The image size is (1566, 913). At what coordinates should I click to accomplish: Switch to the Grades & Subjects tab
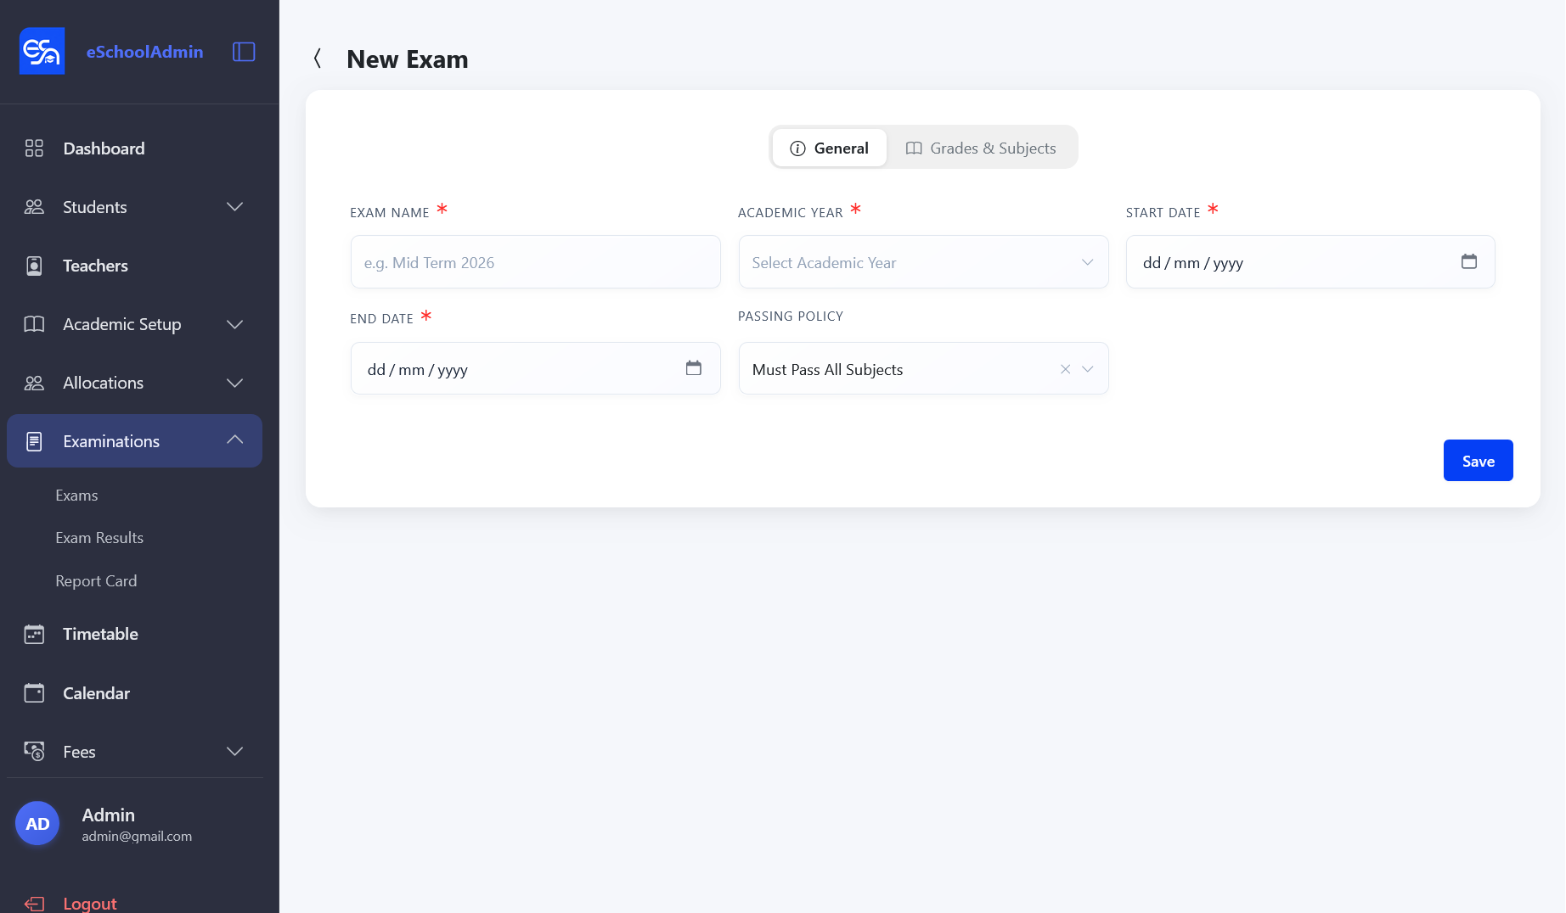pyautogui.click(x=981, y=148)
